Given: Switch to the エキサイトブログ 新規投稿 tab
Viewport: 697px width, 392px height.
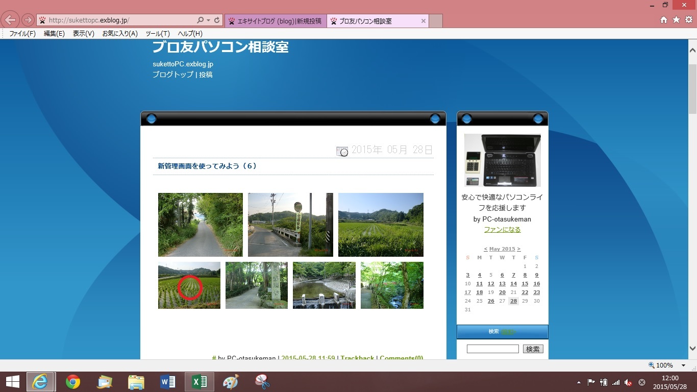Looking at the screenshot, I should [276, 21].
